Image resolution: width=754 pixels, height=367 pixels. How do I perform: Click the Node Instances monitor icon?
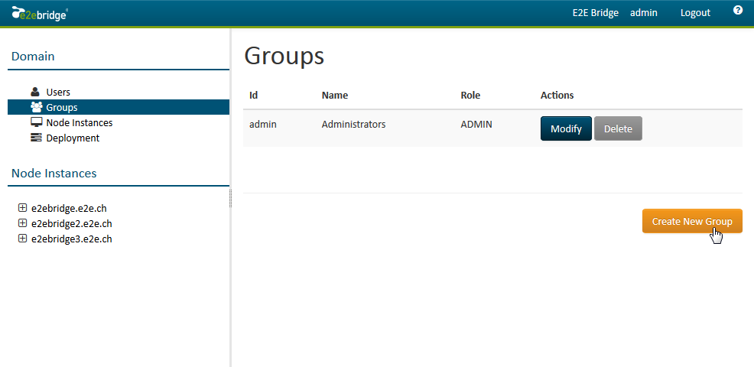36,122
